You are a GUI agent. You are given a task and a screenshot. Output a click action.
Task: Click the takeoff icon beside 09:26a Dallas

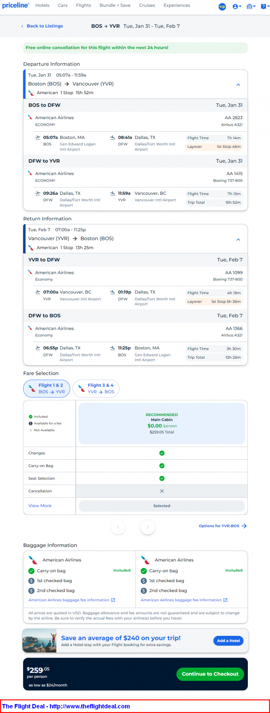click(38, 193)
